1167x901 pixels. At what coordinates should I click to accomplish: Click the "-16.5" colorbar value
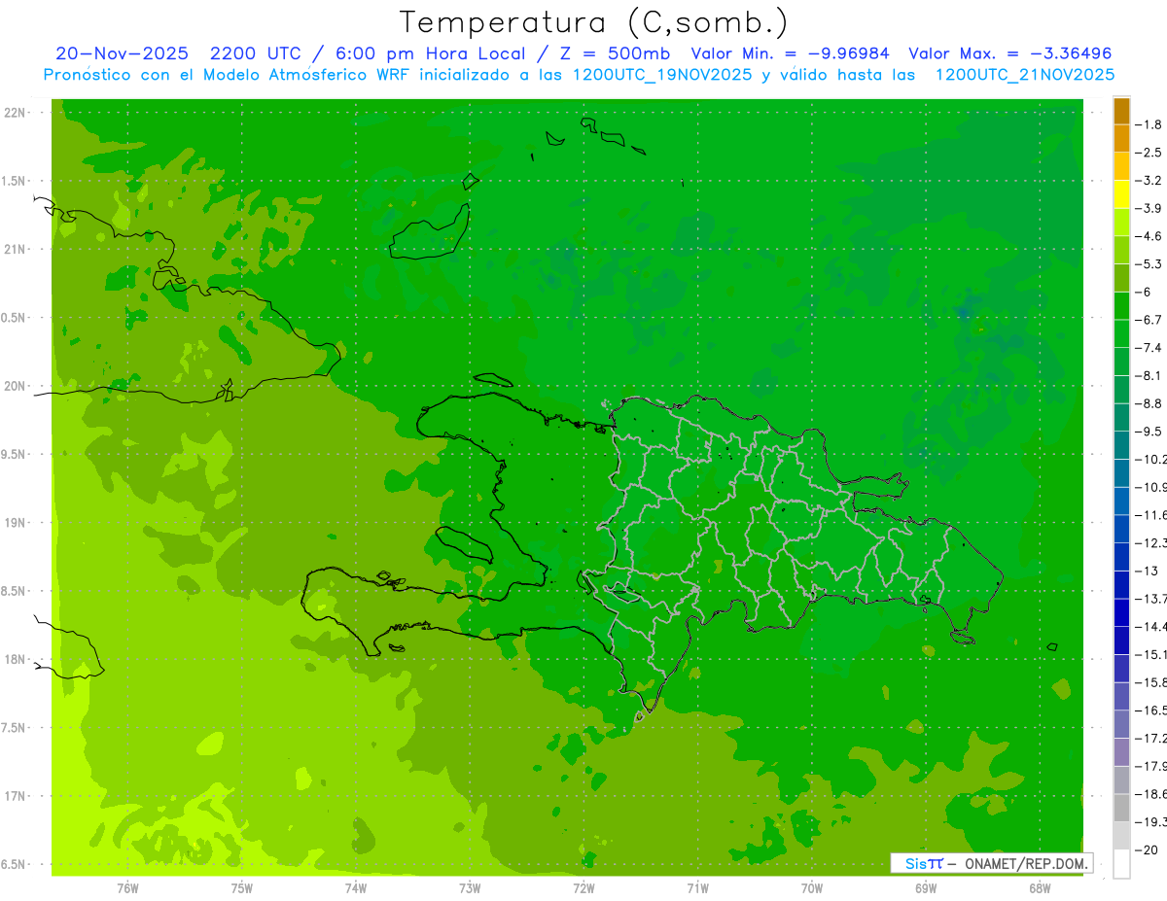[1151, 710]
